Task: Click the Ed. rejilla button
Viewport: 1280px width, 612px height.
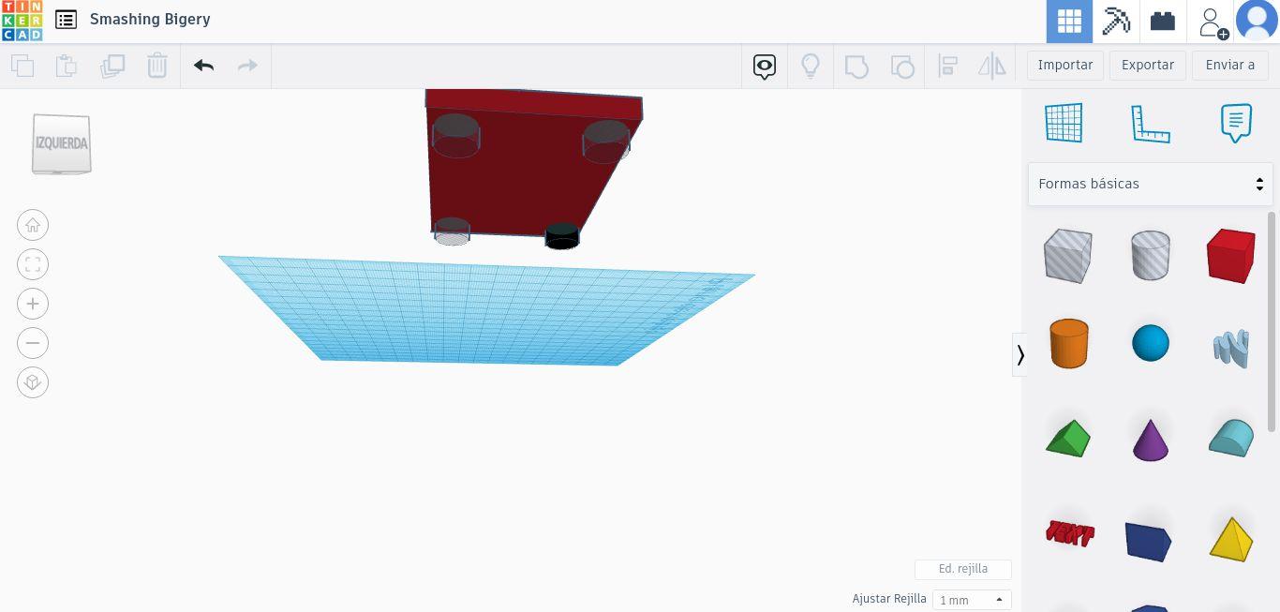Action: [x=963, y=569]
